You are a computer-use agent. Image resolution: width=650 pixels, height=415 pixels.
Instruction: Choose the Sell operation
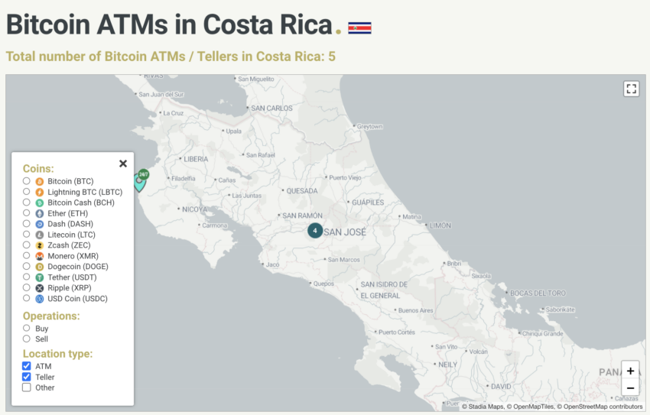pos(27,339)
